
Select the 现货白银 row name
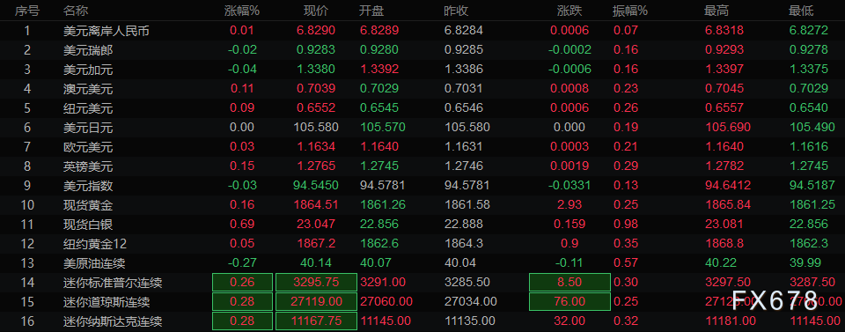pos(88,225)
